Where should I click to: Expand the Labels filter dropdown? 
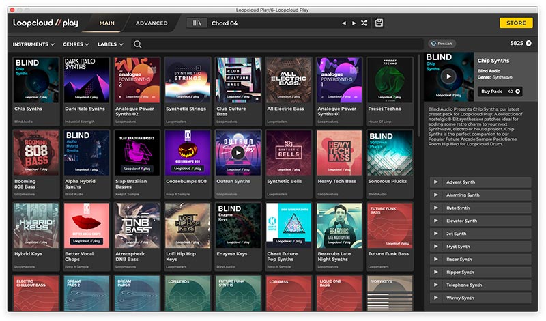[x=111, y=44]
